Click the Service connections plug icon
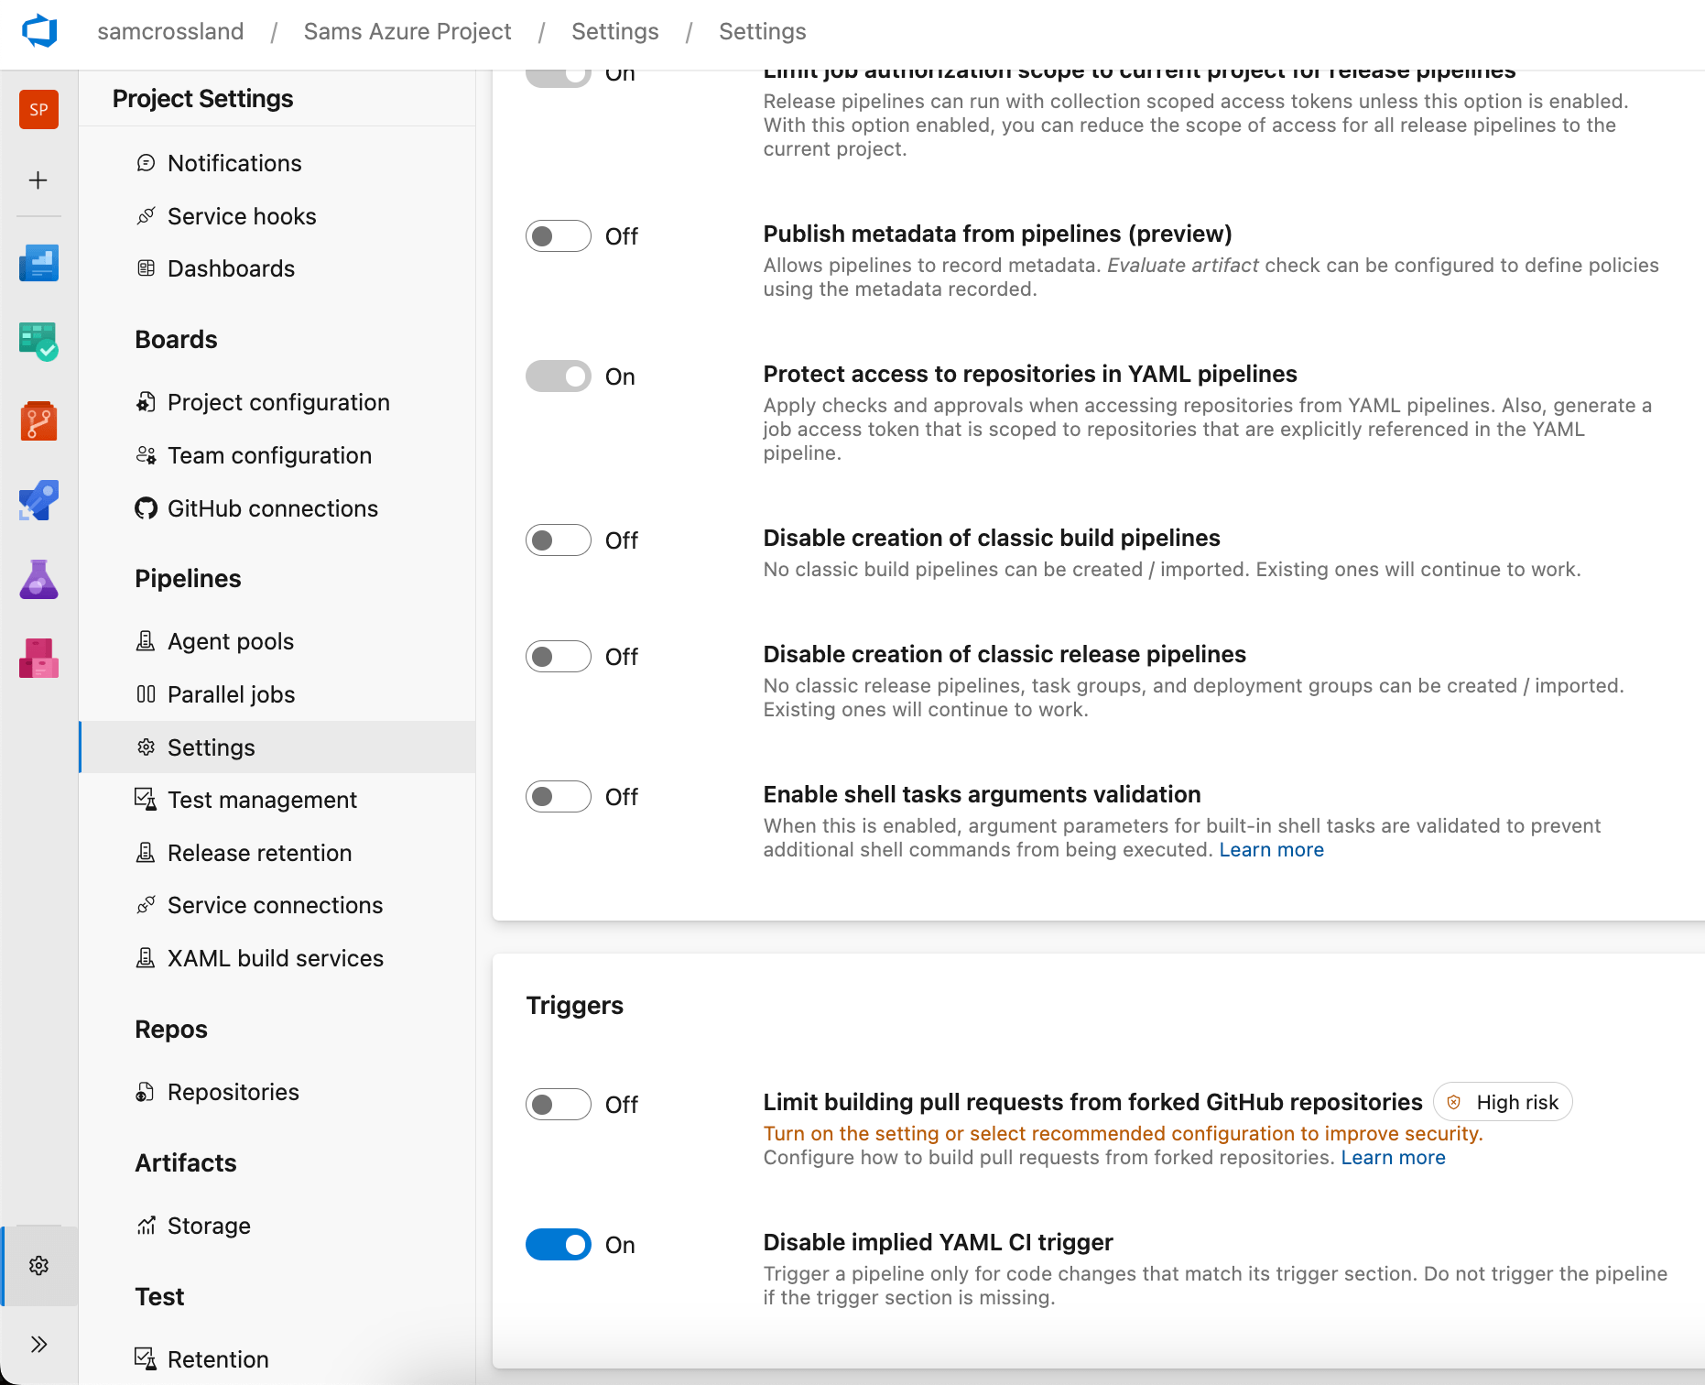The height and width of the screenshot is (1385, 1705). (146, 905)
